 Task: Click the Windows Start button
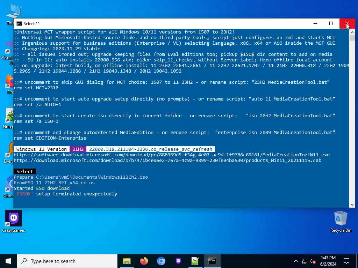[x=8, y=261]
